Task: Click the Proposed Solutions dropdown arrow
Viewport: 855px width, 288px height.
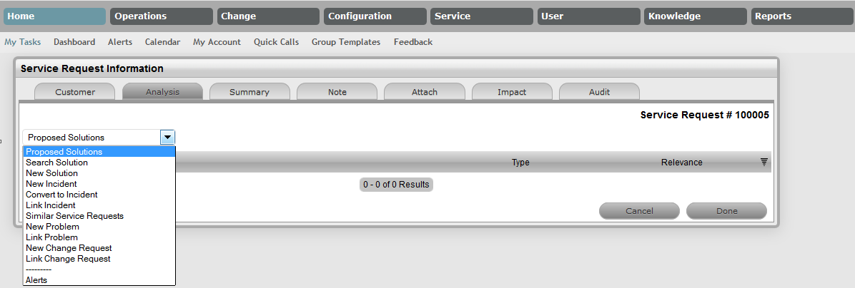Action: pyautogui.click(x=167, y=138)
